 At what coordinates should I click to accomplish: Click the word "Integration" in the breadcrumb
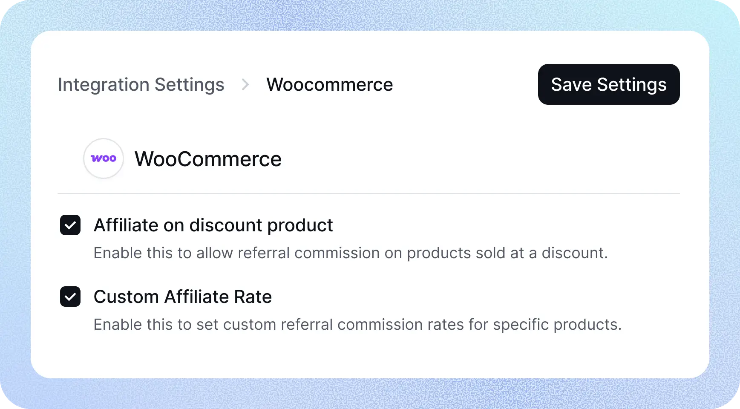(104, 84)
